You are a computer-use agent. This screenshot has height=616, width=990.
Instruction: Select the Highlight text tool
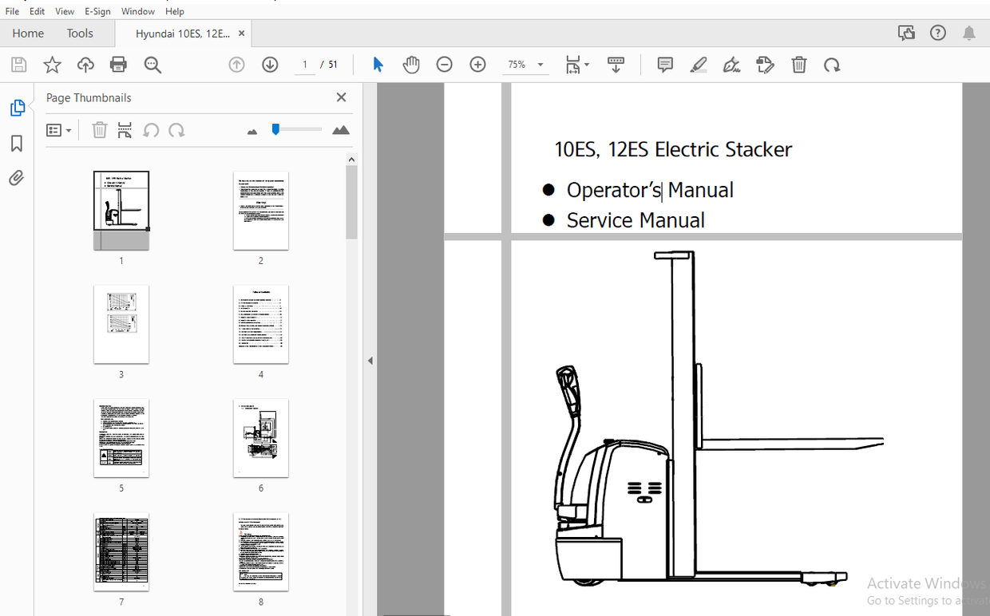[x=698, y=65]
